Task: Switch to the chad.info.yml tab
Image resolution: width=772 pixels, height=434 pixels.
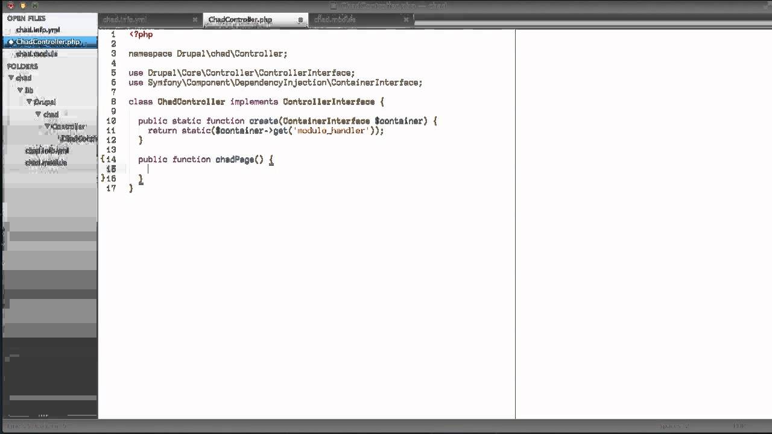Action: tap(125, 19)
